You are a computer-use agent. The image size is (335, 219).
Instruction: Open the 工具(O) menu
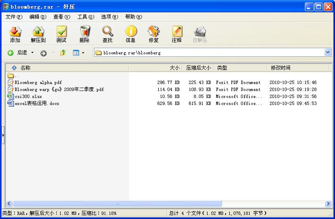coord(86,17)
